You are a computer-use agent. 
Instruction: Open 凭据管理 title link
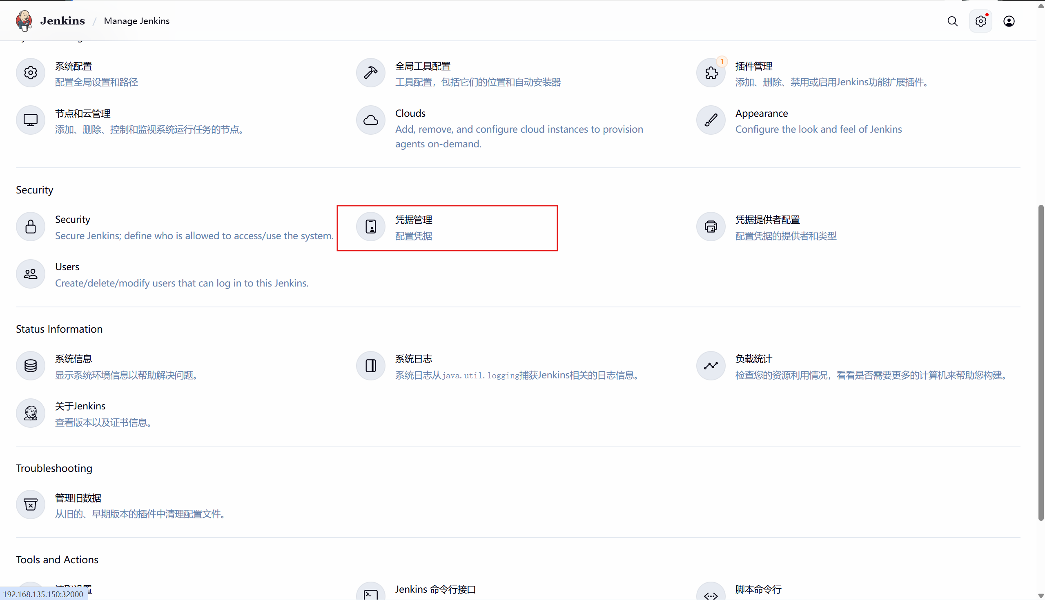[x=413, y=220]
